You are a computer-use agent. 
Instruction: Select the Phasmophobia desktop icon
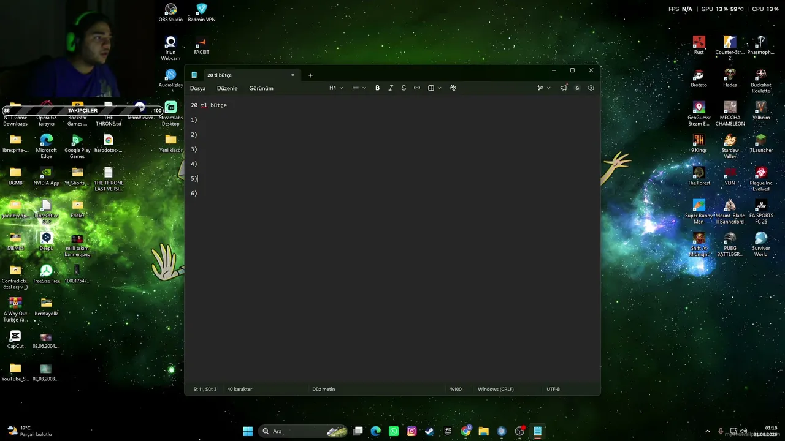[760, 45]
